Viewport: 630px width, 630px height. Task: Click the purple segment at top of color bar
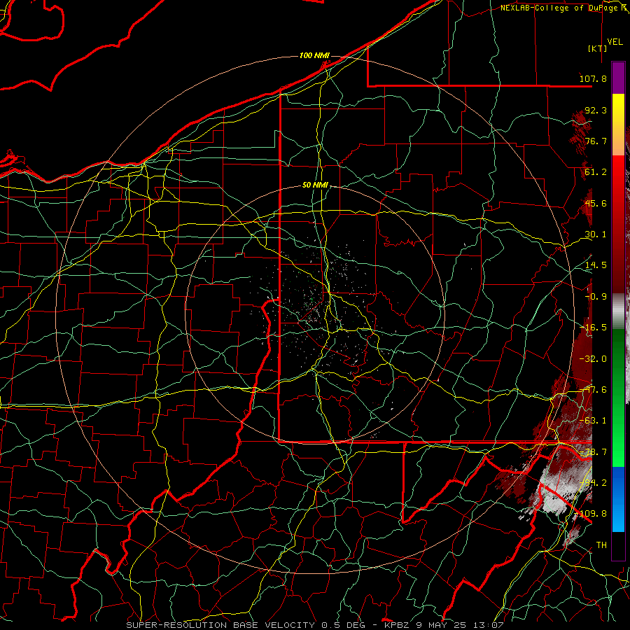pos(618,78)
